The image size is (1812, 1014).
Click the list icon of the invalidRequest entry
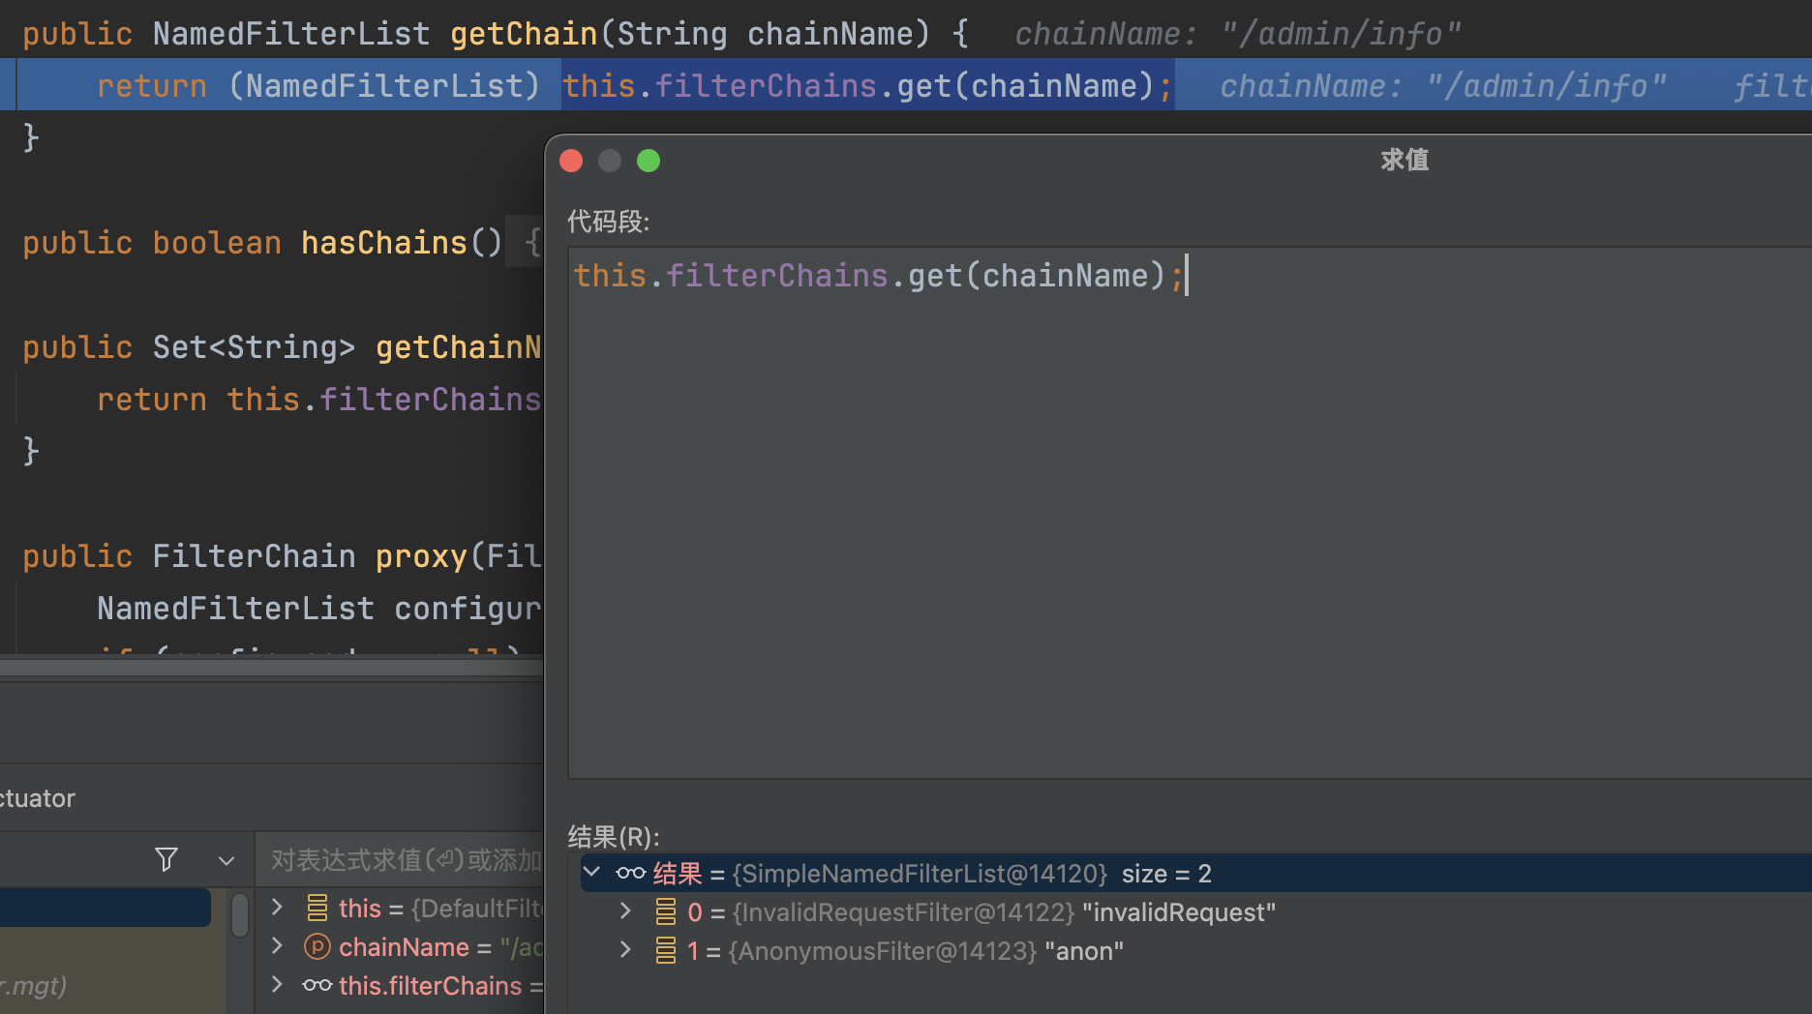tap(666, 912)
